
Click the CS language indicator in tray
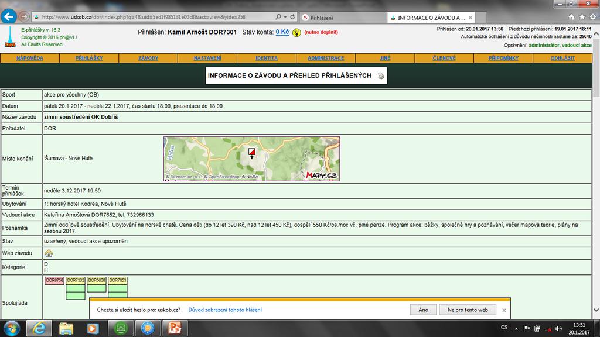click(504, 328)
